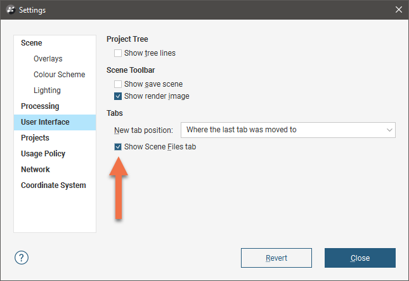Click the Revert button
The image size is (409, 281).
(276, 258)
